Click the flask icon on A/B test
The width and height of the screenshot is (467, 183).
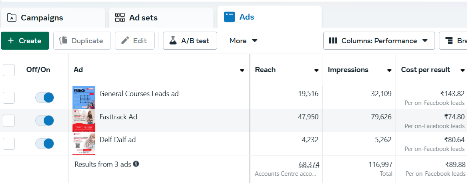coord(173,41)
